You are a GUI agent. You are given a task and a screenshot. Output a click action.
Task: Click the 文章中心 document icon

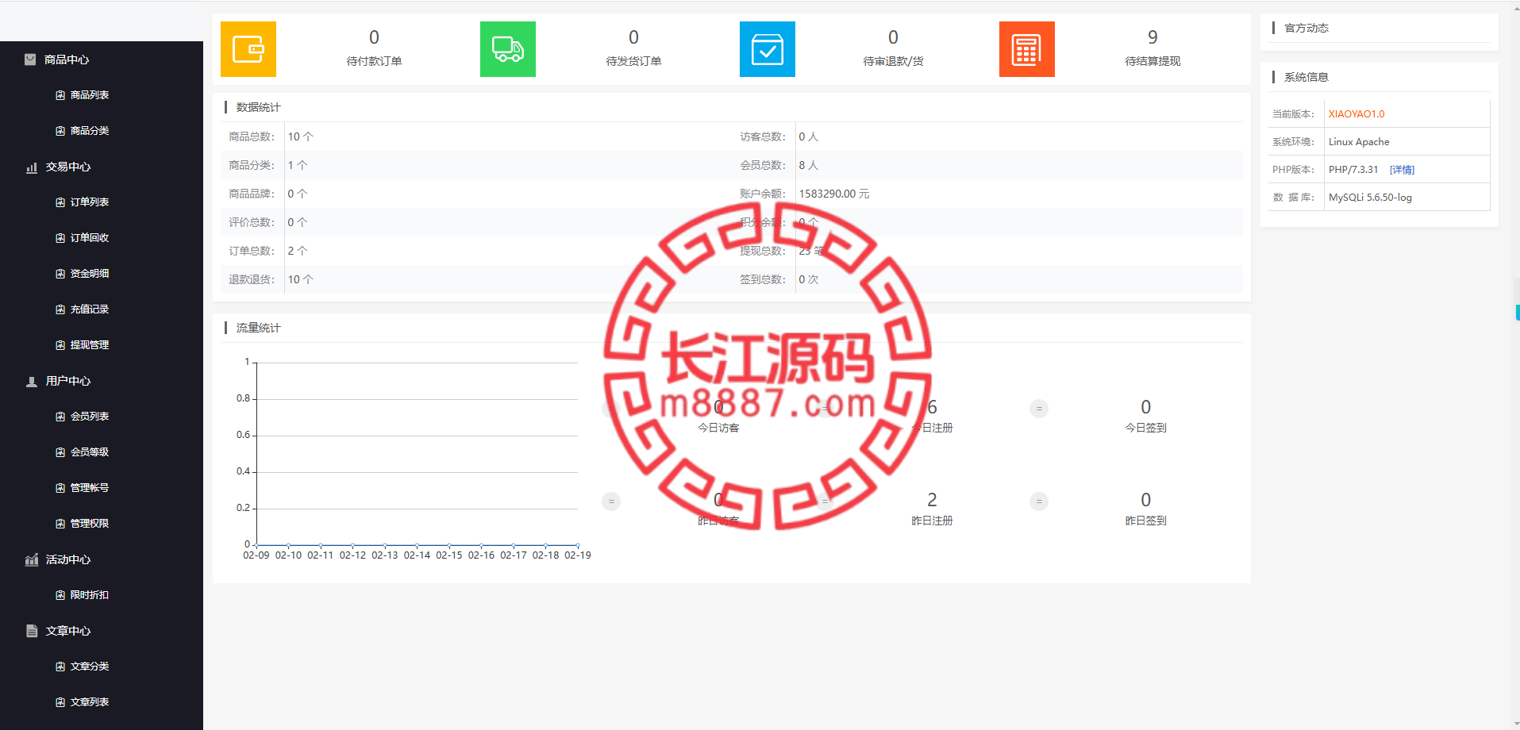[32, 631]
